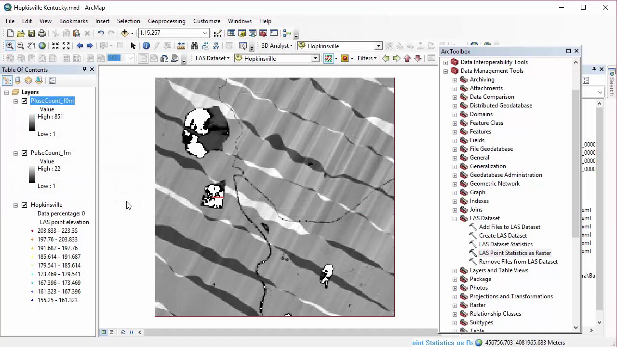Switch TOC to List By Source
The image size is (617, 347).
pyautogui.click(x=18, y=80)
